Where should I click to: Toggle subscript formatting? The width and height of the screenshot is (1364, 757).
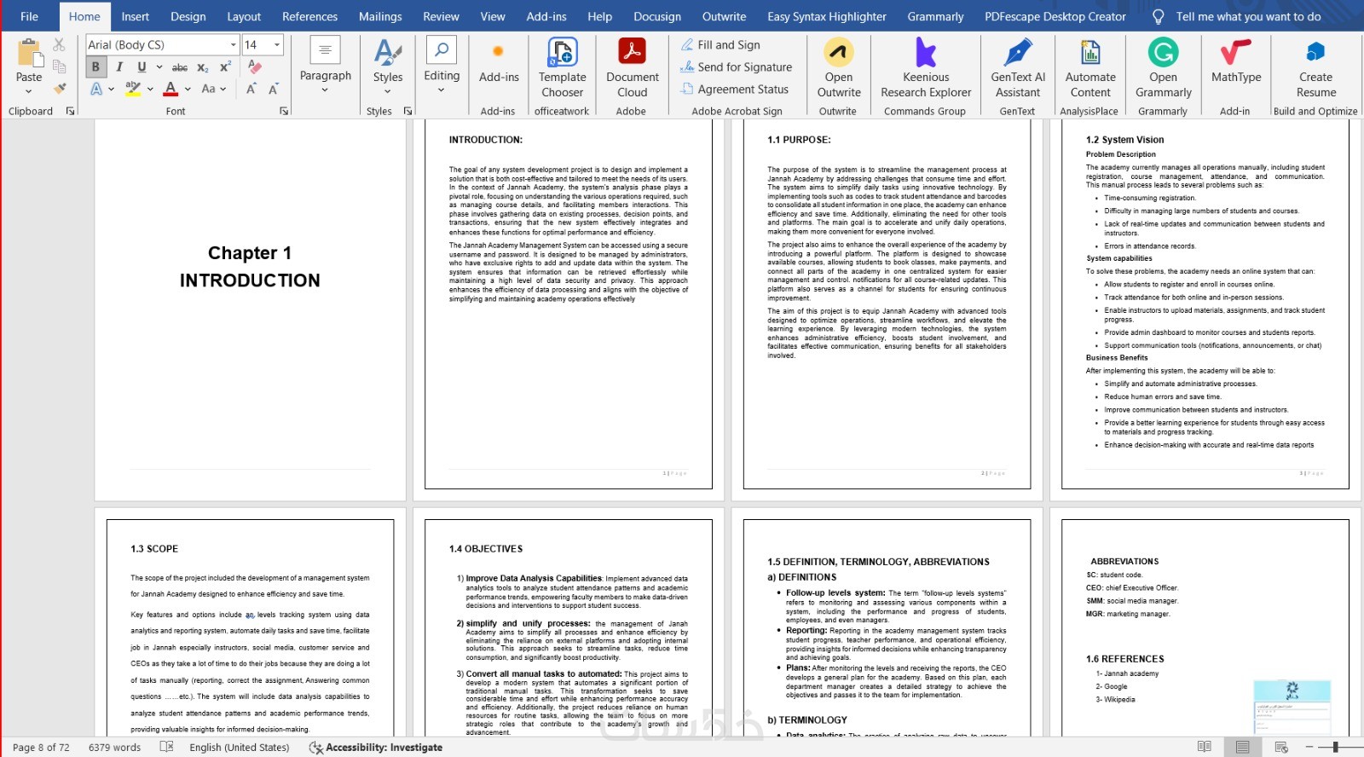(203, 66)
